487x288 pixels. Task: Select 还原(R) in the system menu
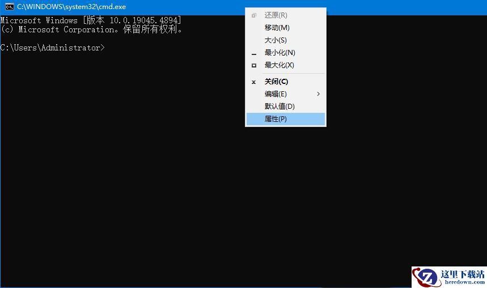tap(285, 15)
